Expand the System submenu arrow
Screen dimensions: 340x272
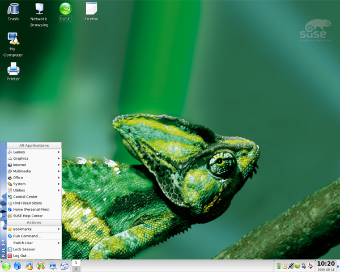[59, 184]
